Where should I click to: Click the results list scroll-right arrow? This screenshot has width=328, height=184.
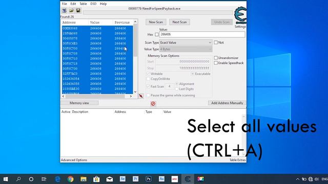(x=131, y=96)
